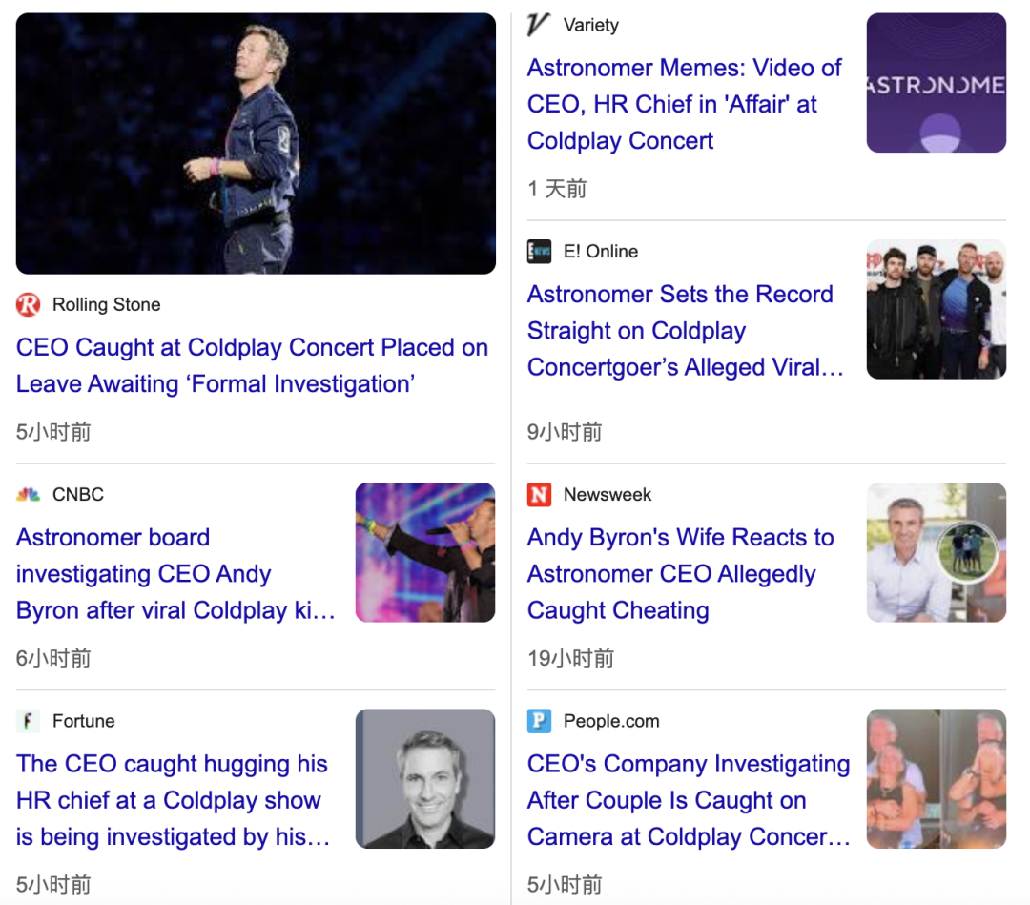1030x905 pixels.
Task: Click the large singer-on-stage concert photo
Action: (x=256, y=144)
